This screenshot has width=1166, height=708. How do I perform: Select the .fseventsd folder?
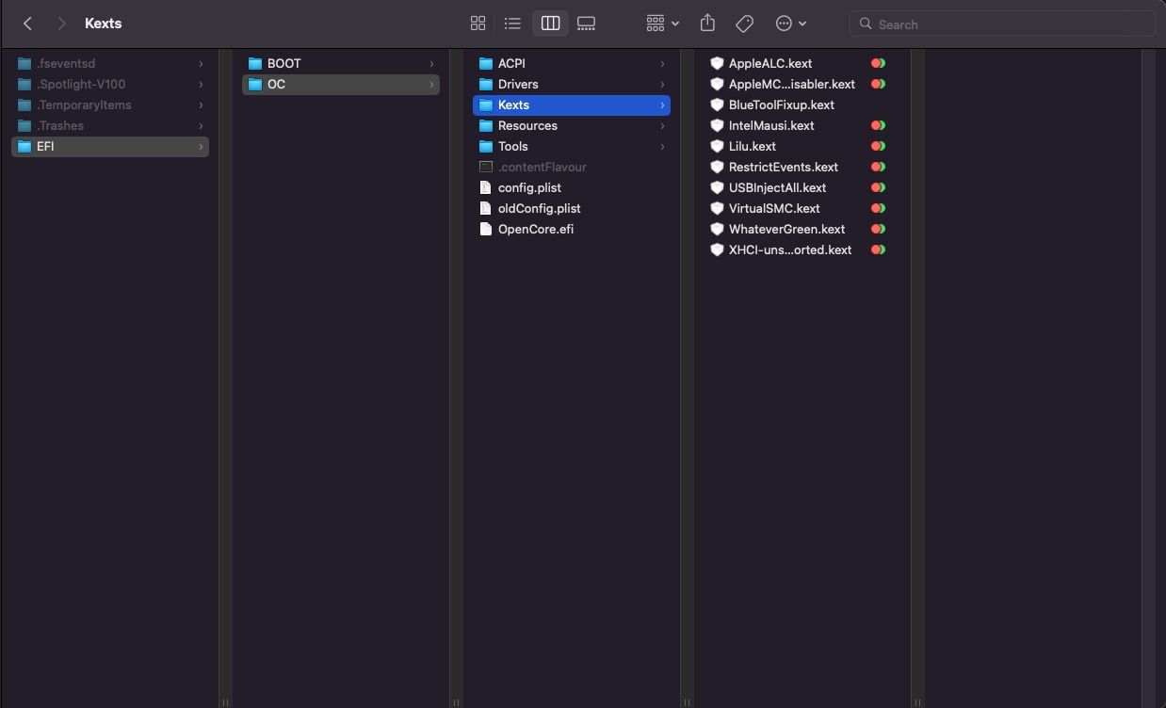coord(110,63)
